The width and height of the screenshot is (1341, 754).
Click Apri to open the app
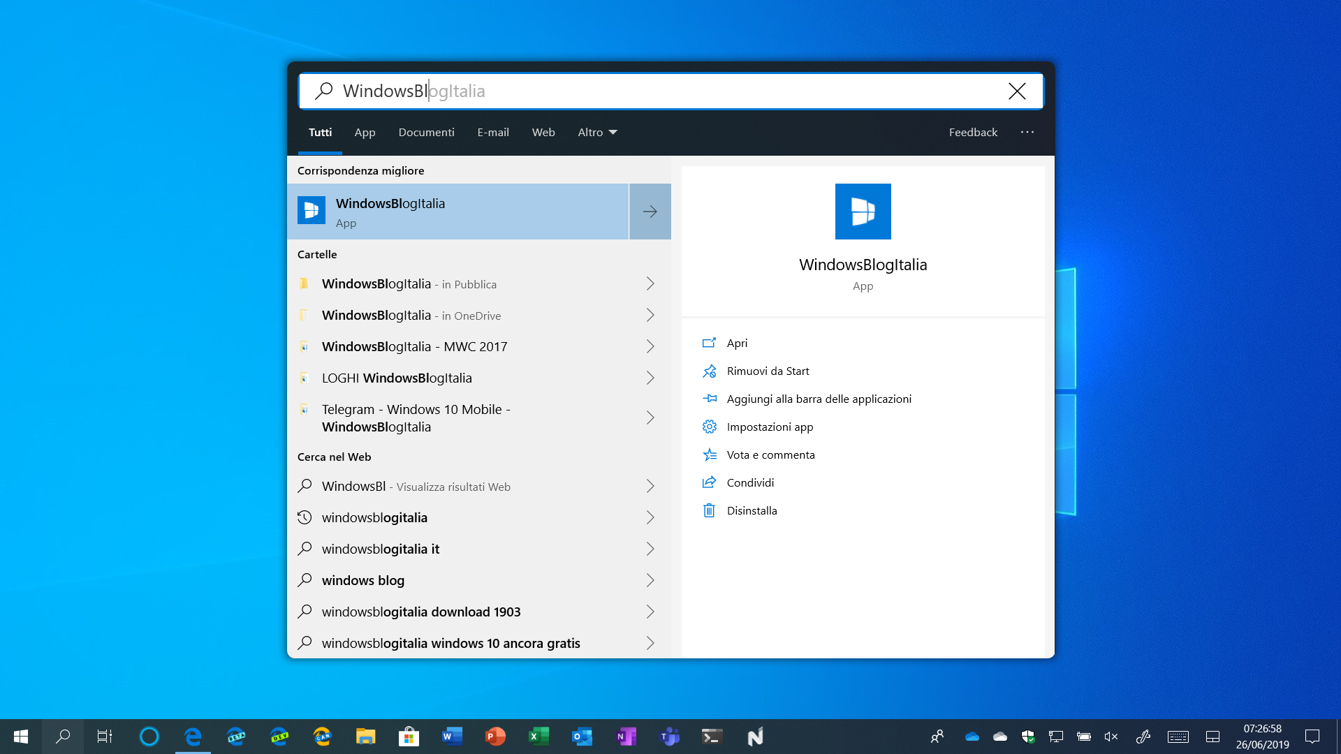tap(737, 343)
